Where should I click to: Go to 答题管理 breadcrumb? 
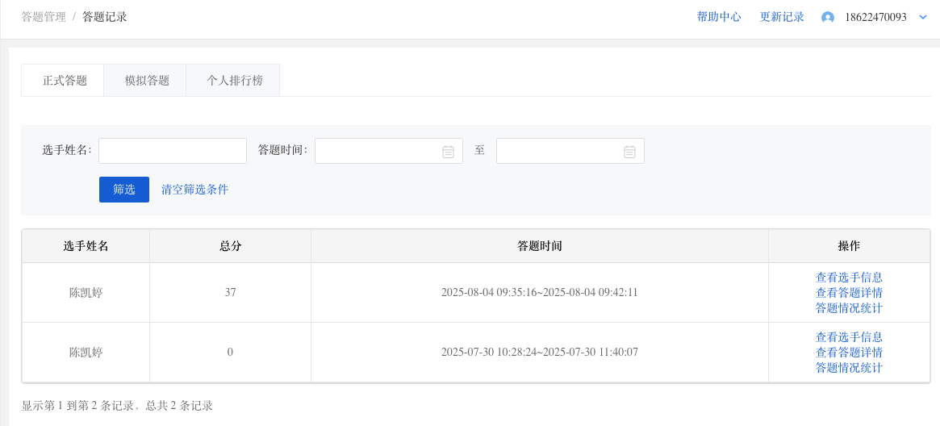coord(44,18)
